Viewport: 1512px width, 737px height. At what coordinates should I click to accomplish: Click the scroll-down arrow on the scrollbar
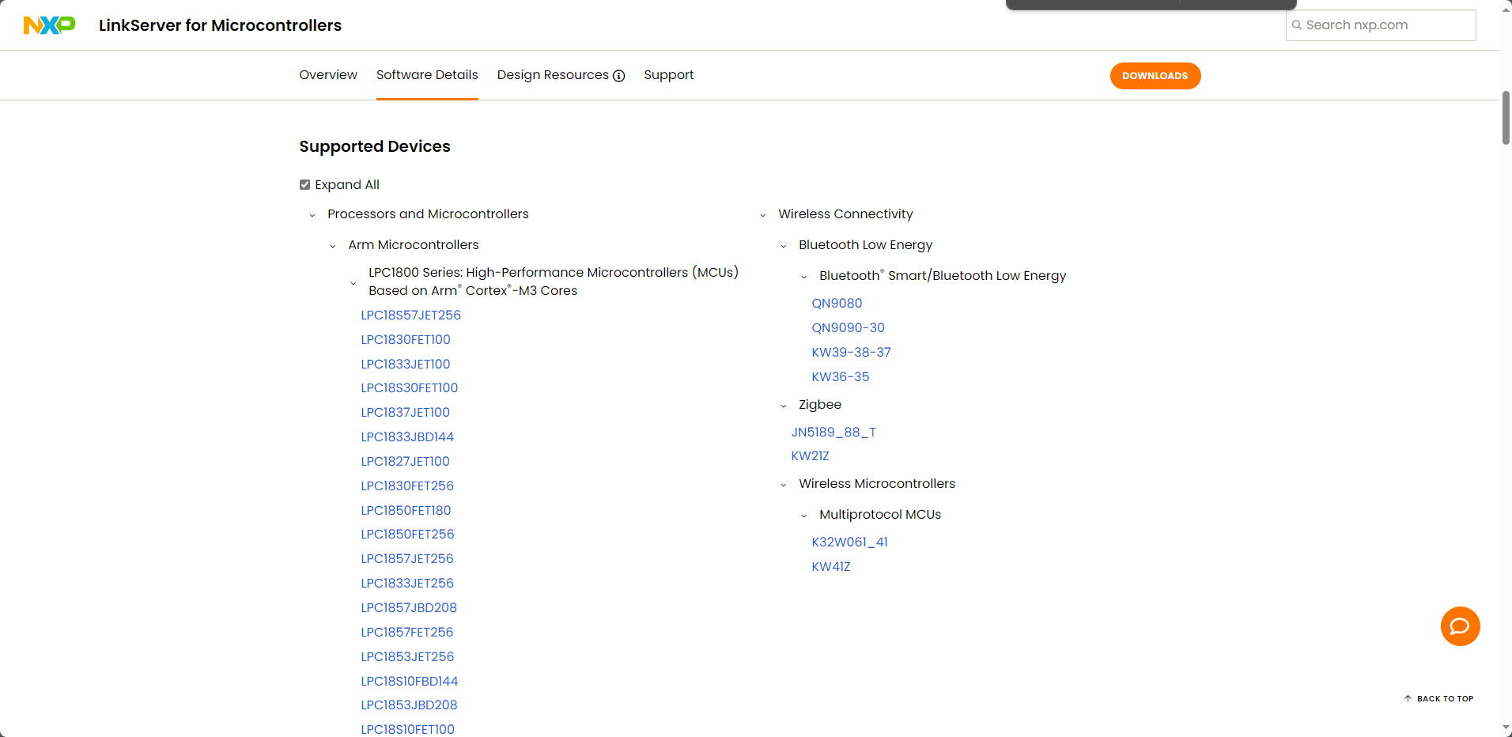[1504, 728]
